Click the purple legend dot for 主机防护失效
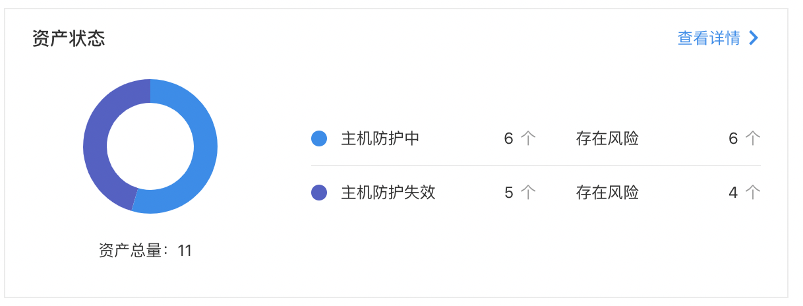This screenshot has width=803, height=306. pyautogui.click(x=319, y=193)
